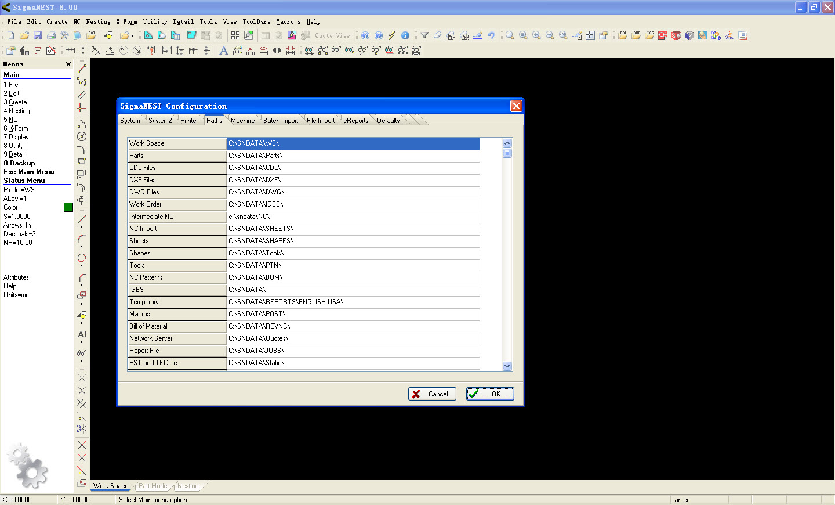This screenshot has width=835, height=505.
Task: Open the DXF folder import icon
Action: pos(636,35)
